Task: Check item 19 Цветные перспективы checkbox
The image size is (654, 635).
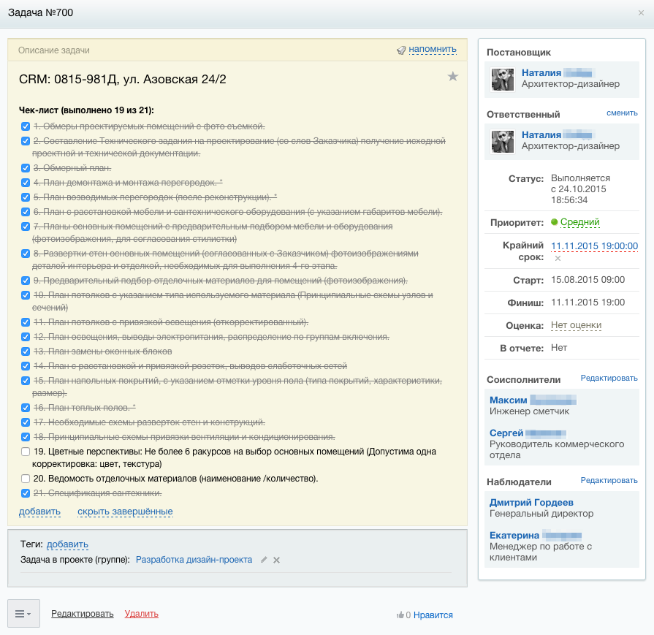Action: [x=26, y=452]
